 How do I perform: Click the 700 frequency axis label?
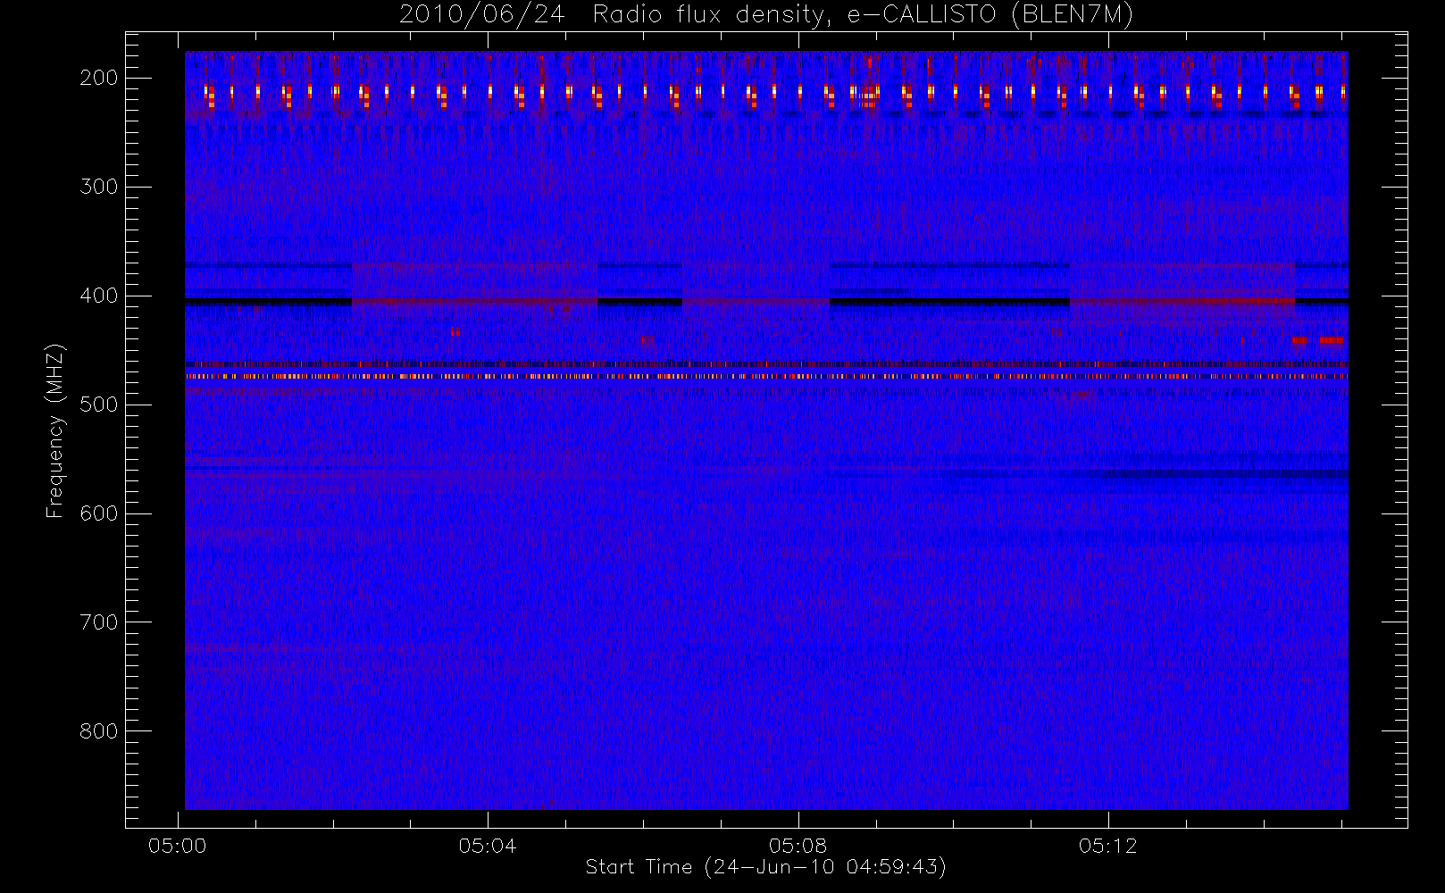coord(99,622)
